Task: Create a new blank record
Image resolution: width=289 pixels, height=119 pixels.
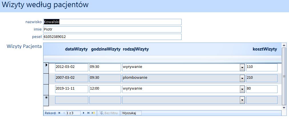Action: coord(93,113)
